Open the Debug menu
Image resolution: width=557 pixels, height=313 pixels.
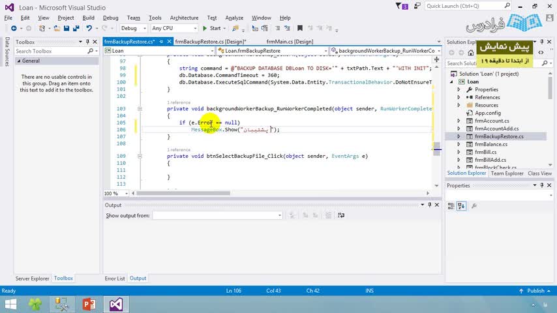[x=110, y=18]
